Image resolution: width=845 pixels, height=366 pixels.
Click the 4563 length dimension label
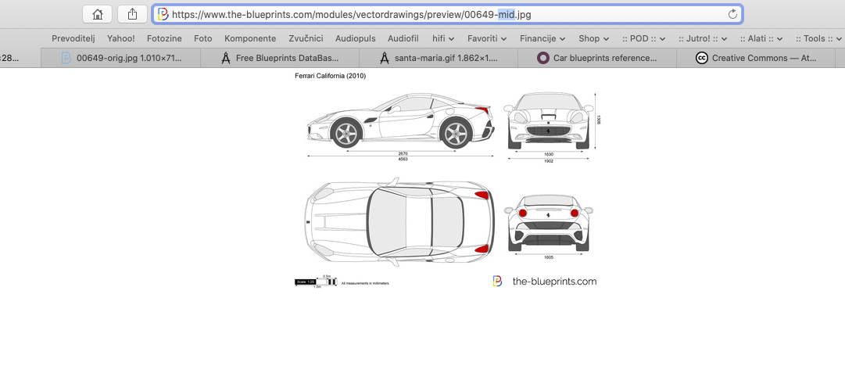point(403,159)
